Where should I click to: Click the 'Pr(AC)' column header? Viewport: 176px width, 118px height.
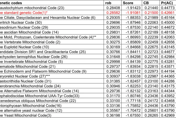click(x=167, y=3)
